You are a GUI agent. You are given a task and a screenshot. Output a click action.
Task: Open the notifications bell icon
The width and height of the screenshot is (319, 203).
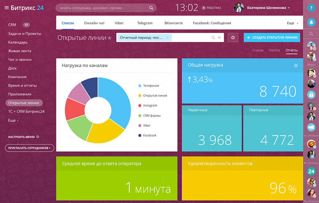311,22
